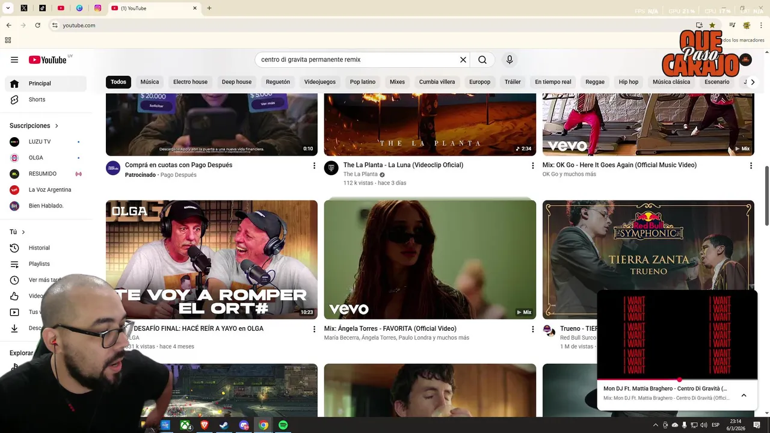This screenshot has height=433, width=770.
Task: Open RESUMIDO live channel
Action: click(x=46, y=174)
